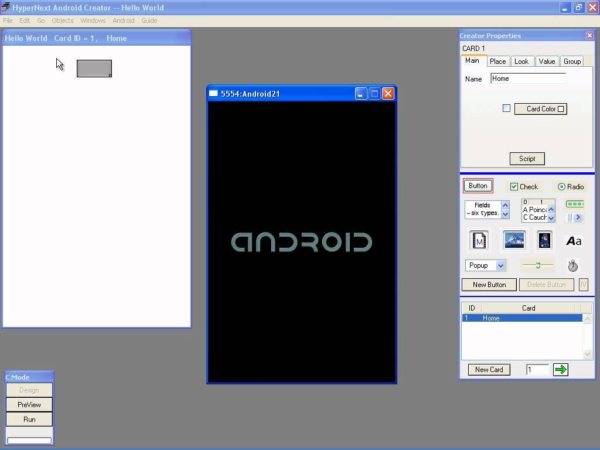Select Home row in card list

[522, 318]
